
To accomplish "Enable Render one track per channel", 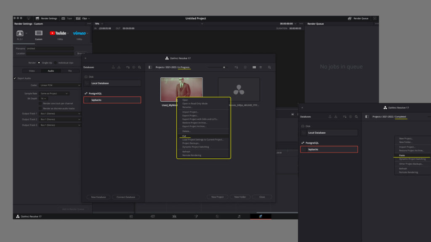I will (40, 103).
